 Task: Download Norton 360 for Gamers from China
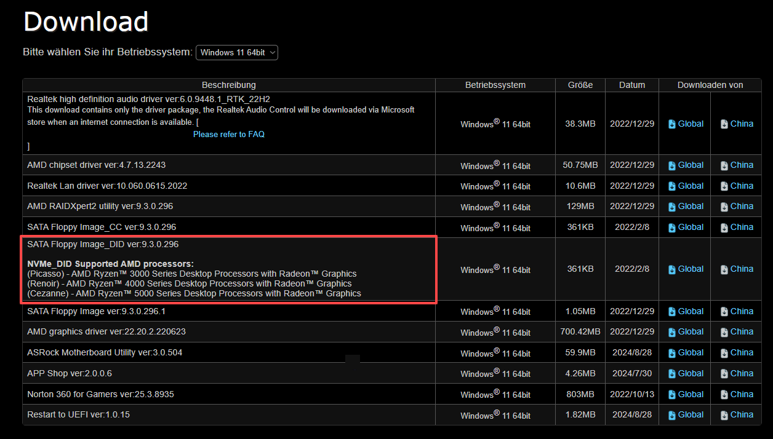click(x=737, y=394)
